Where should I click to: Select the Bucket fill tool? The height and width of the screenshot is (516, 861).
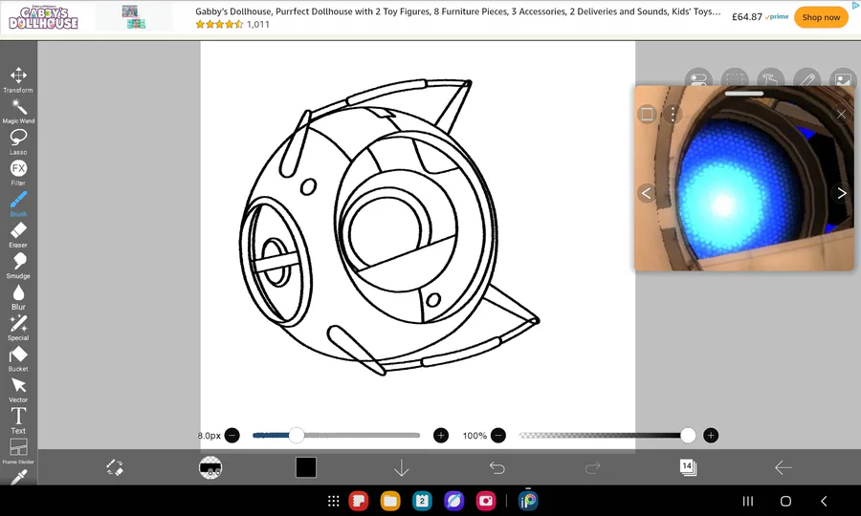tap(18, 358)
